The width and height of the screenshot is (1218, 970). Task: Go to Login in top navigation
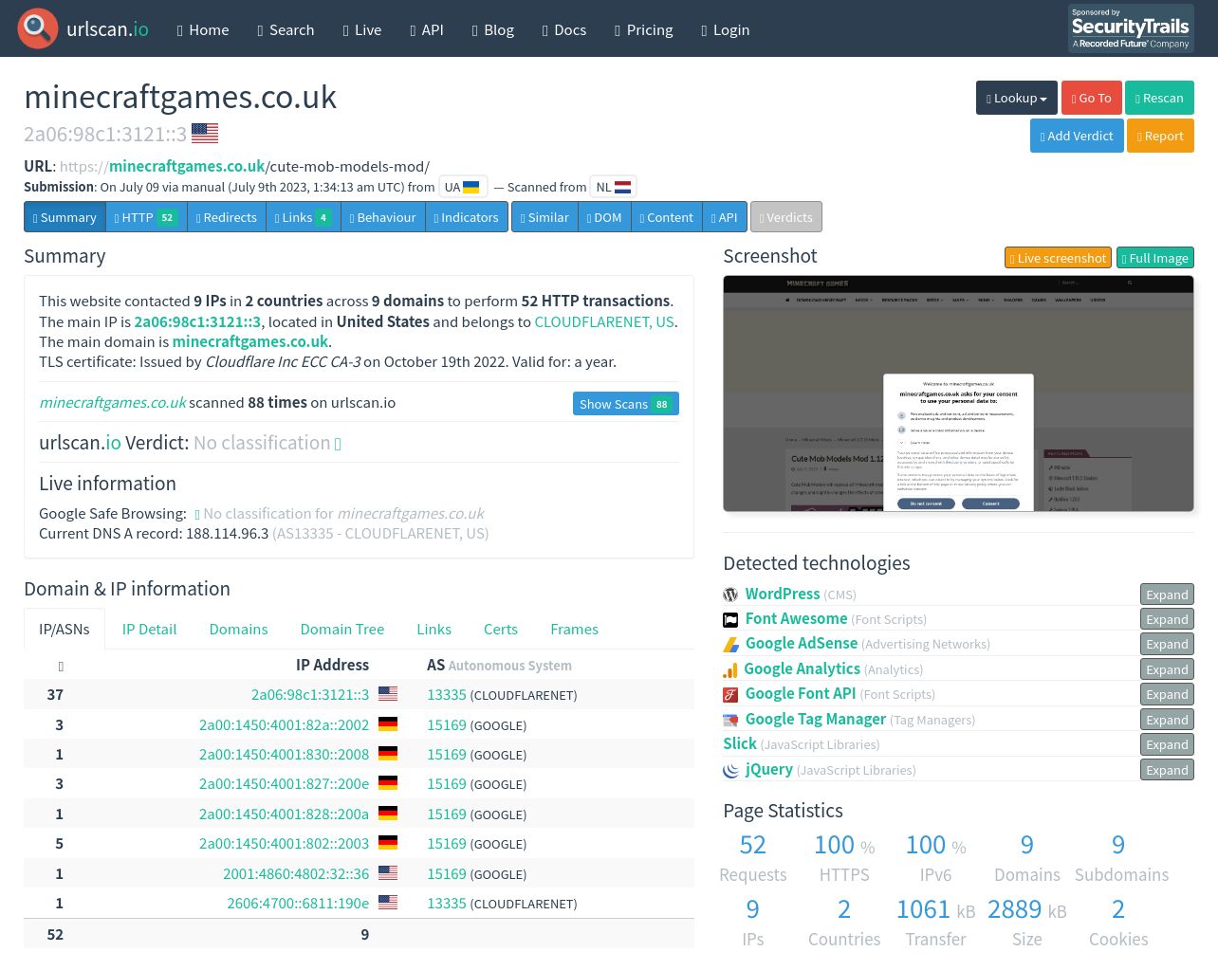coord(725,29)
